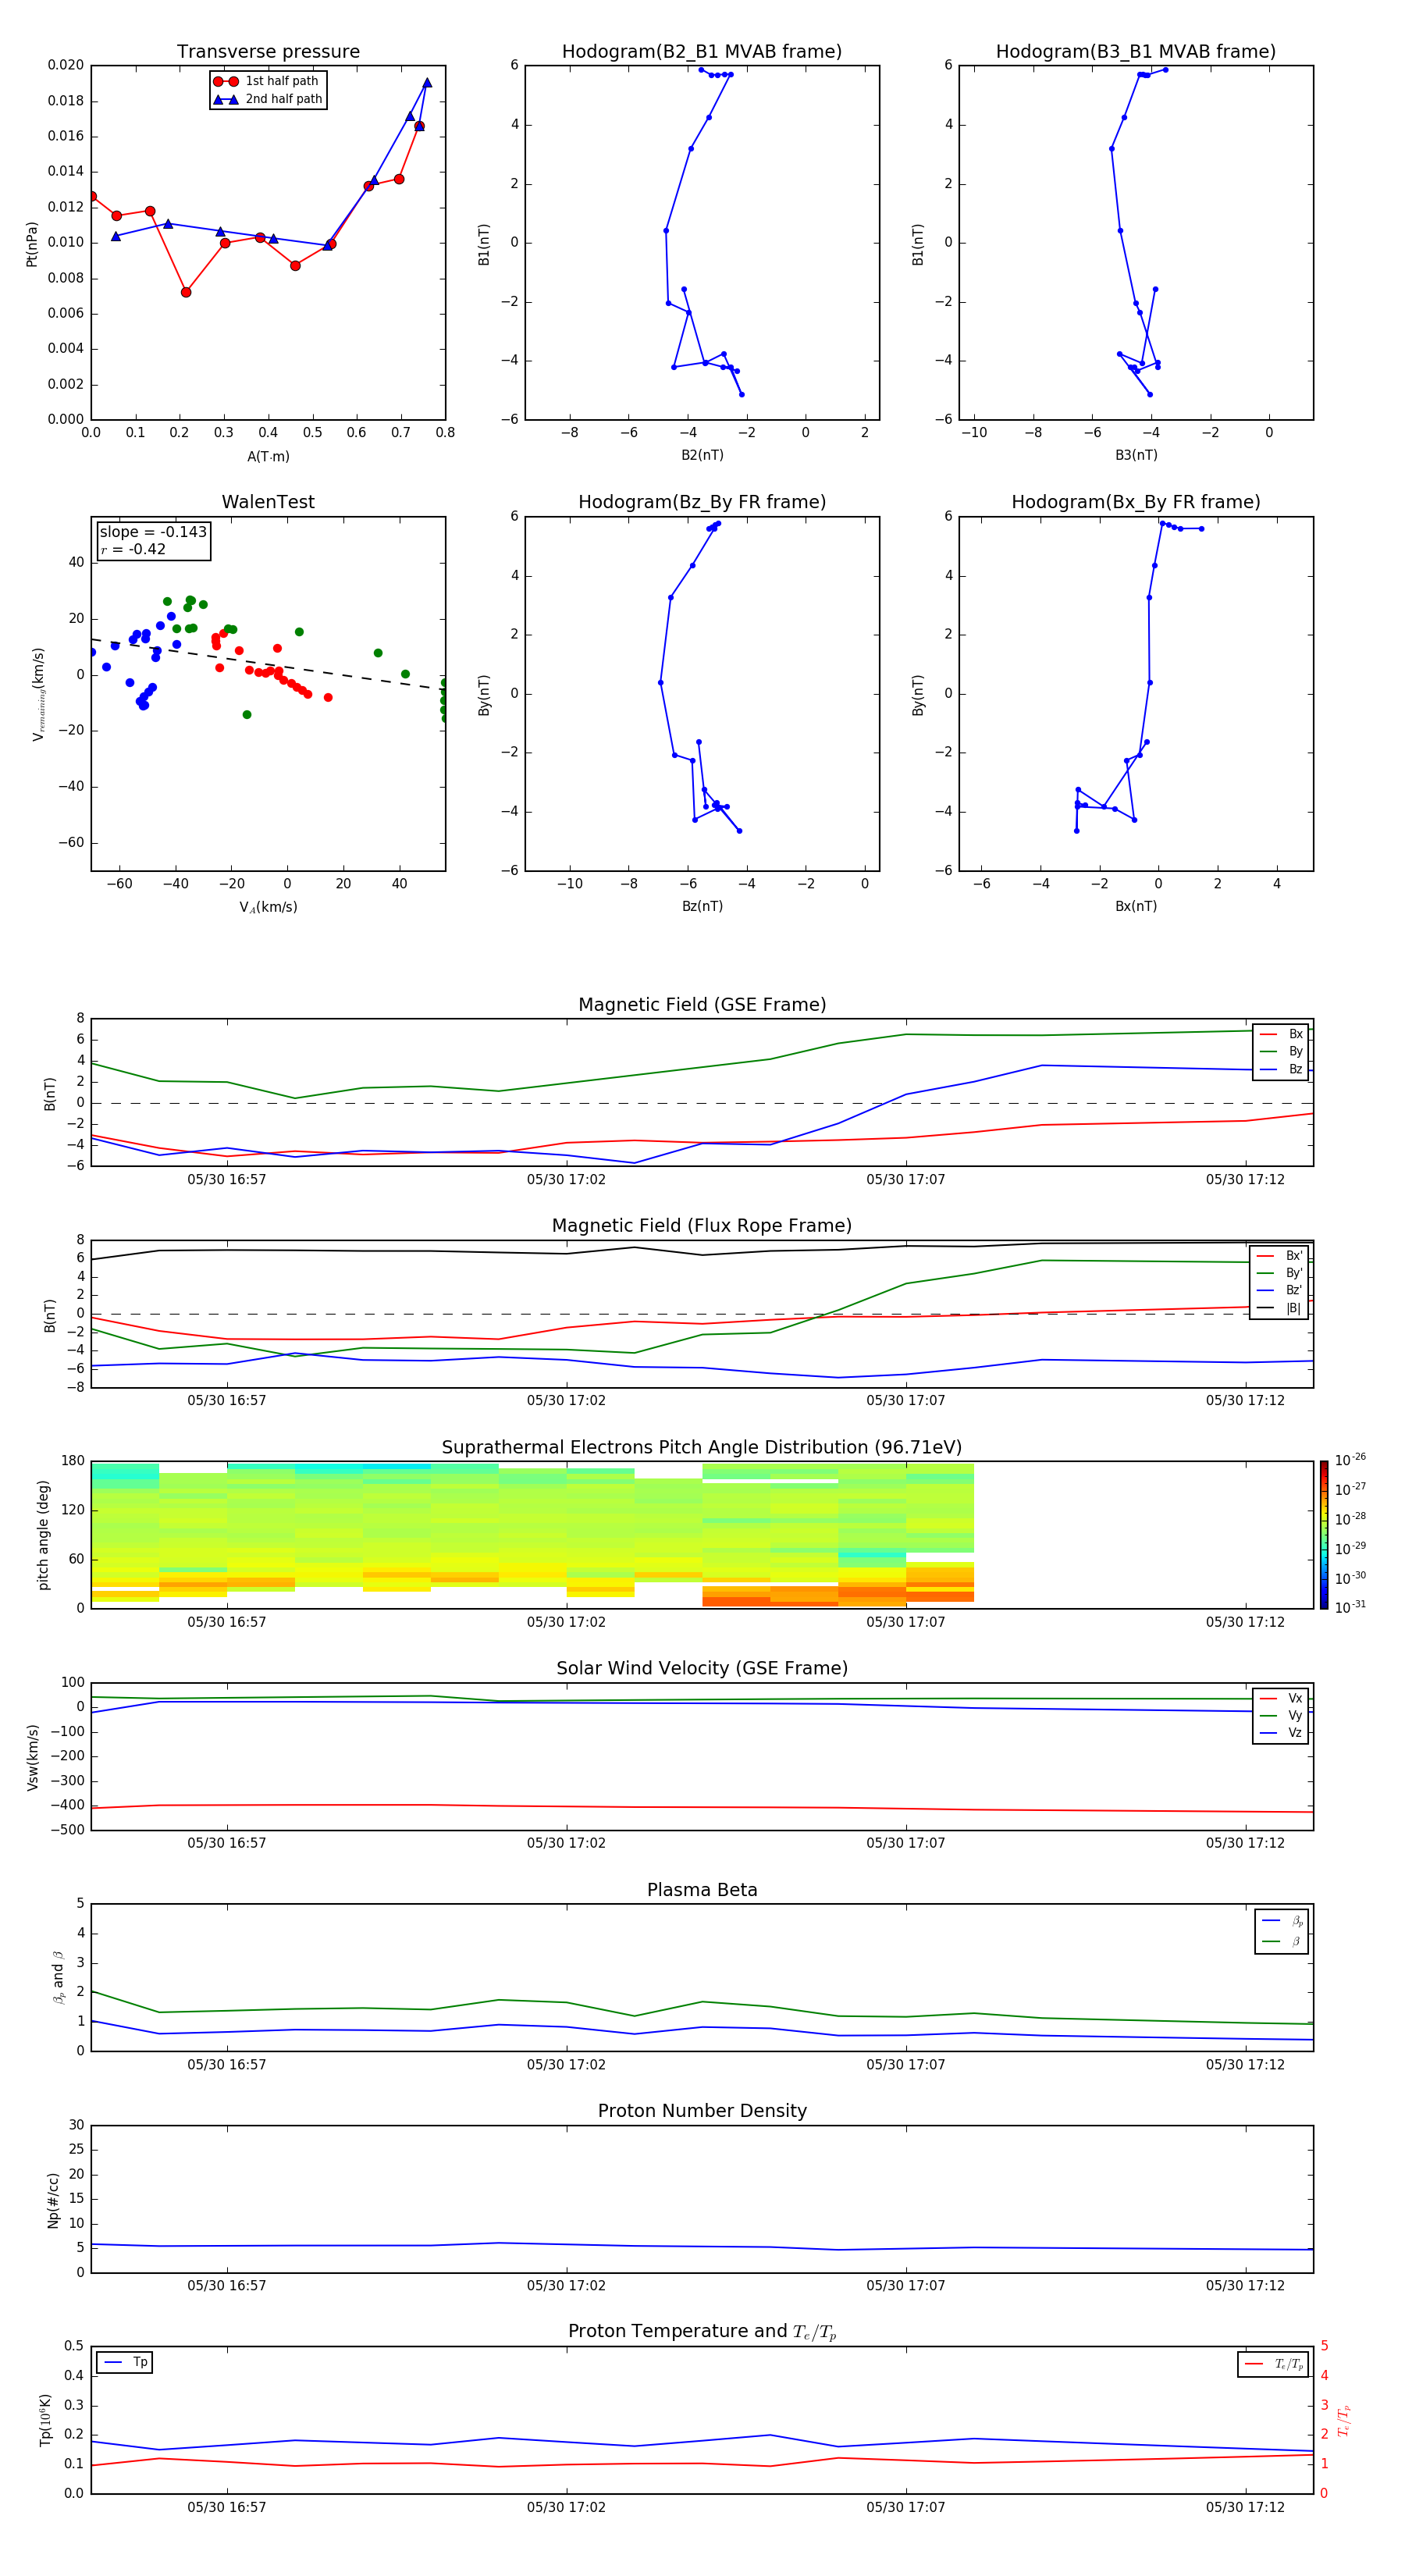1405x2576 pixels.
Task: Click the 'Solar Wind Velocity (GSE Frame)' title
Action: (702, 1668)
